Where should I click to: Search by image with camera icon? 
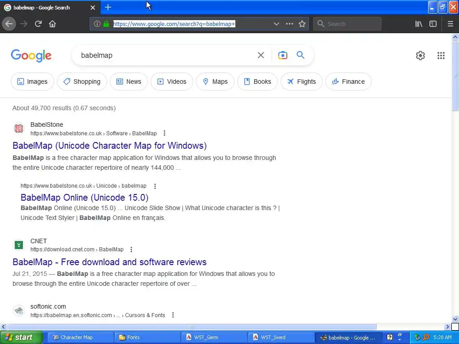282,55
